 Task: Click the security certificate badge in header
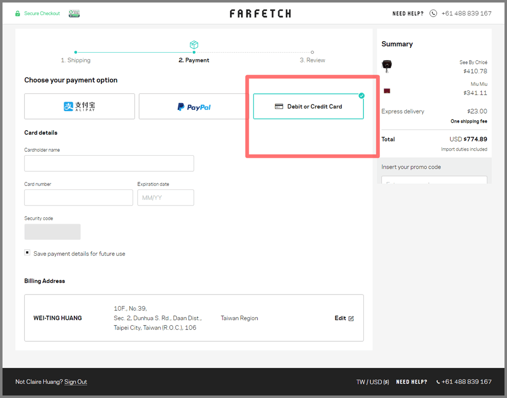pyautogui.click(x=74, y=13)
